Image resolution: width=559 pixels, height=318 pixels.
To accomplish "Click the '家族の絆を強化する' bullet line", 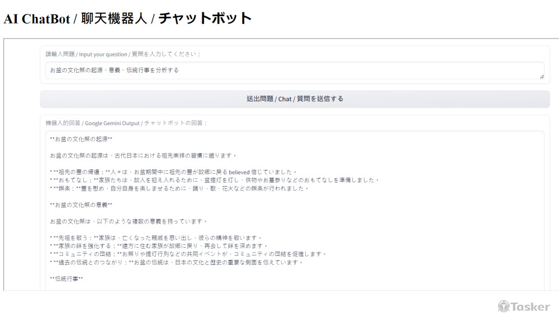I will (x=159, y=246).
